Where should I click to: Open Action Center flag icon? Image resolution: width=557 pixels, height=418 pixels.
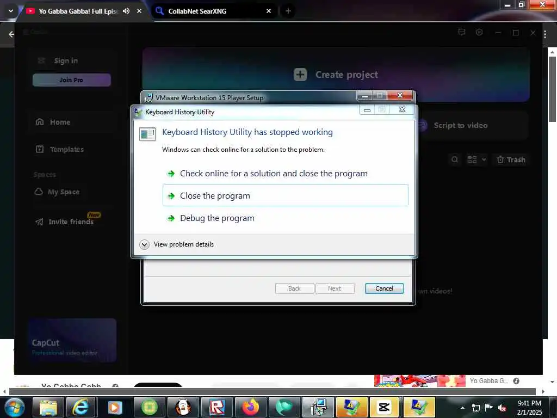pyautogui.click(x=489, y=408)
